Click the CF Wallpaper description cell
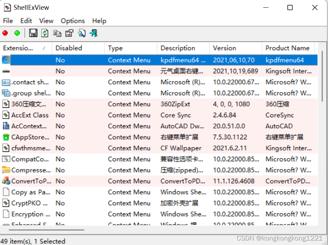The height and width of the screenshot is (245, 328). [x=181, y=148]
